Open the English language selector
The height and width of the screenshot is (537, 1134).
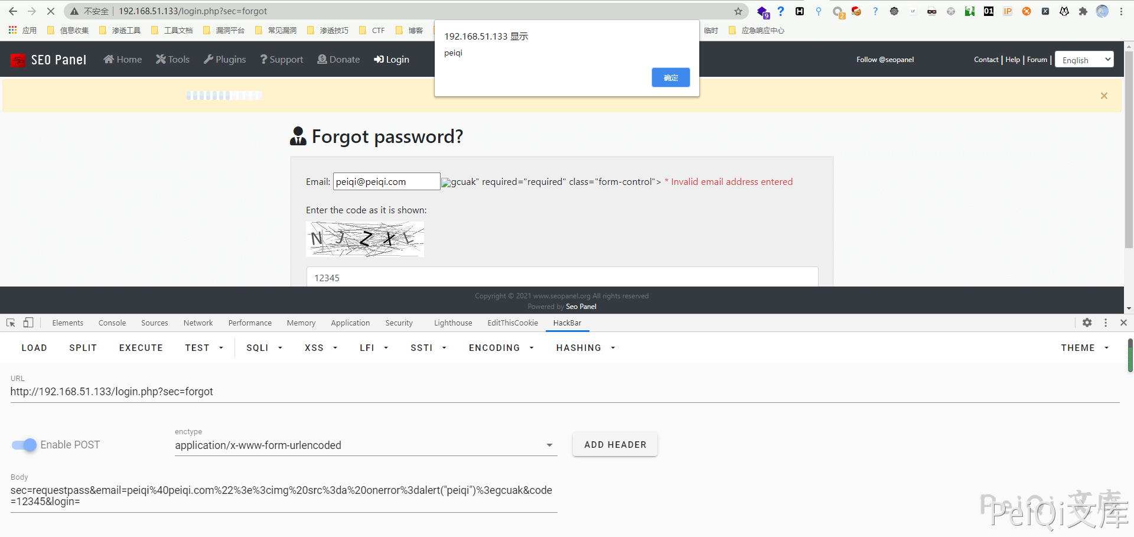coord(1084,60)
